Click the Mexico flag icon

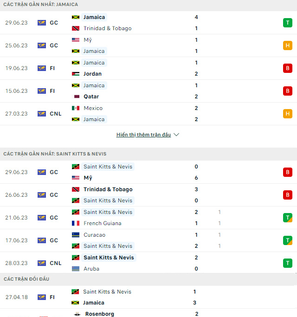[75, 108]
